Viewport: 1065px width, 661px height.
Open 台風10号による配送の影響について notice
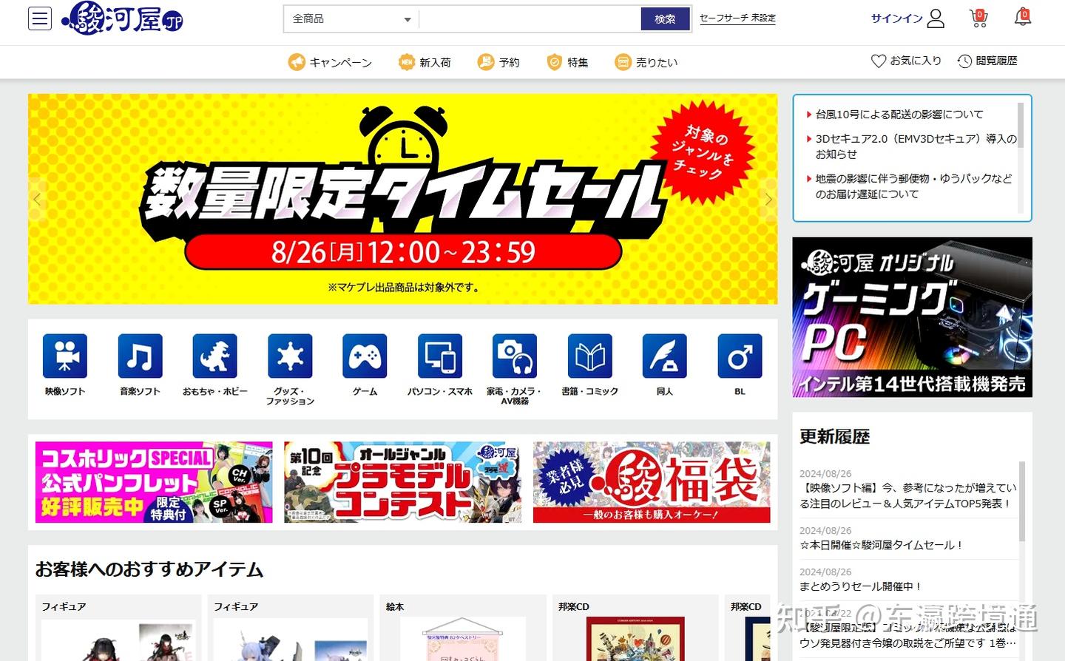coord(899,115)
